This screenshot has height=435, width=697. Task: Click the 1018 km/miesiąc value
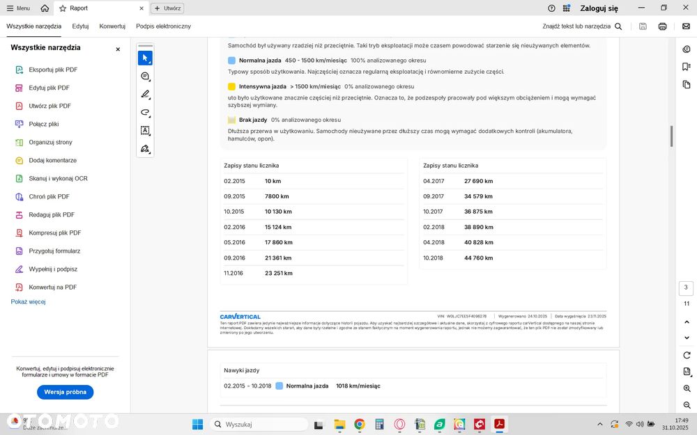pos(358,386)
